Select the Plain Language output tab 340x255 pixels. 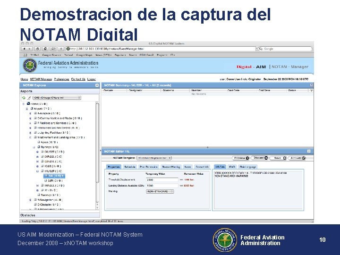[247, 167]
